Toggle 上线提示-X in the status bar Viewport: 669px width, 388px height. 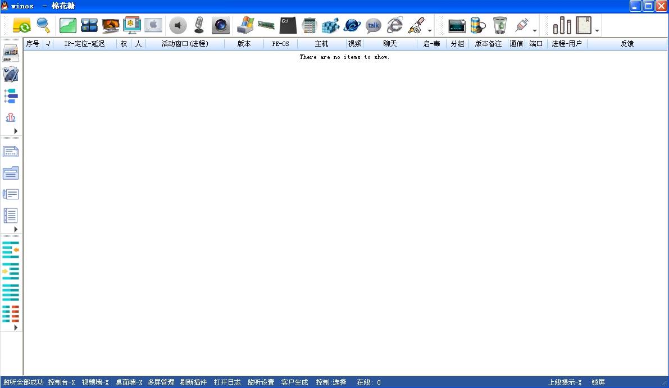(565, 382)
